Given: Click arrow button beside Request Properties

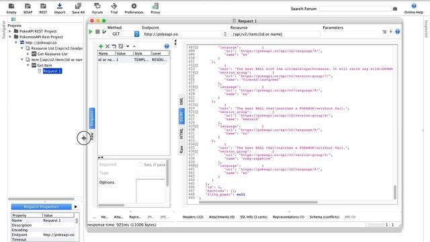Looking at the screenshot, I should 76,206.
